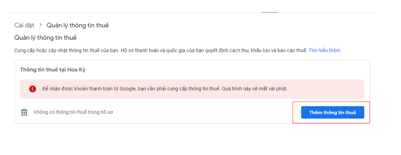Viewport: 401px width, 155px height.
Task: Click the Quản lý thông tin thuế page title
Action: [x=45, y=37]
